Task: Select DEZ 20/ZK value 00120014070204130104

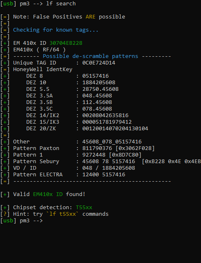Action: point(115,129)
